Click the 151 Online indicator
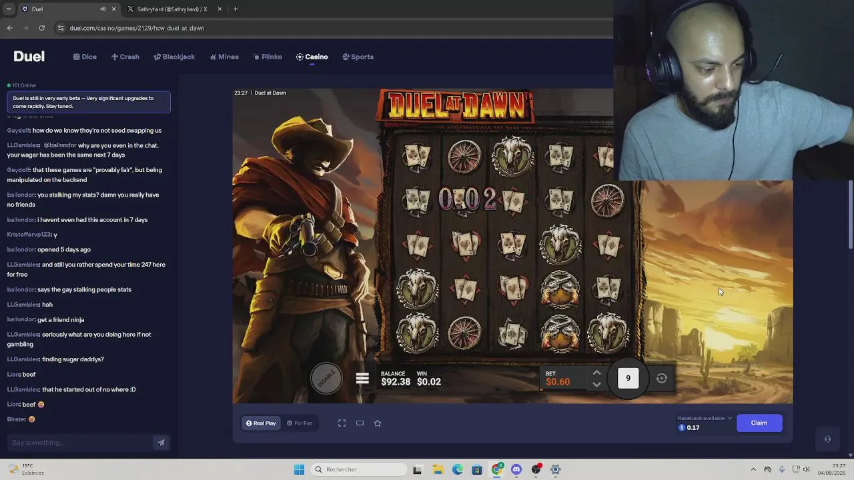854x480 pixels. (21, 85)
